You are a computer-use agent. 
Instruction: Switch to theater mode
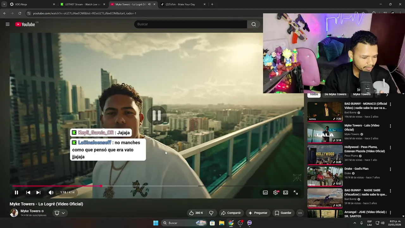(286, 193)
